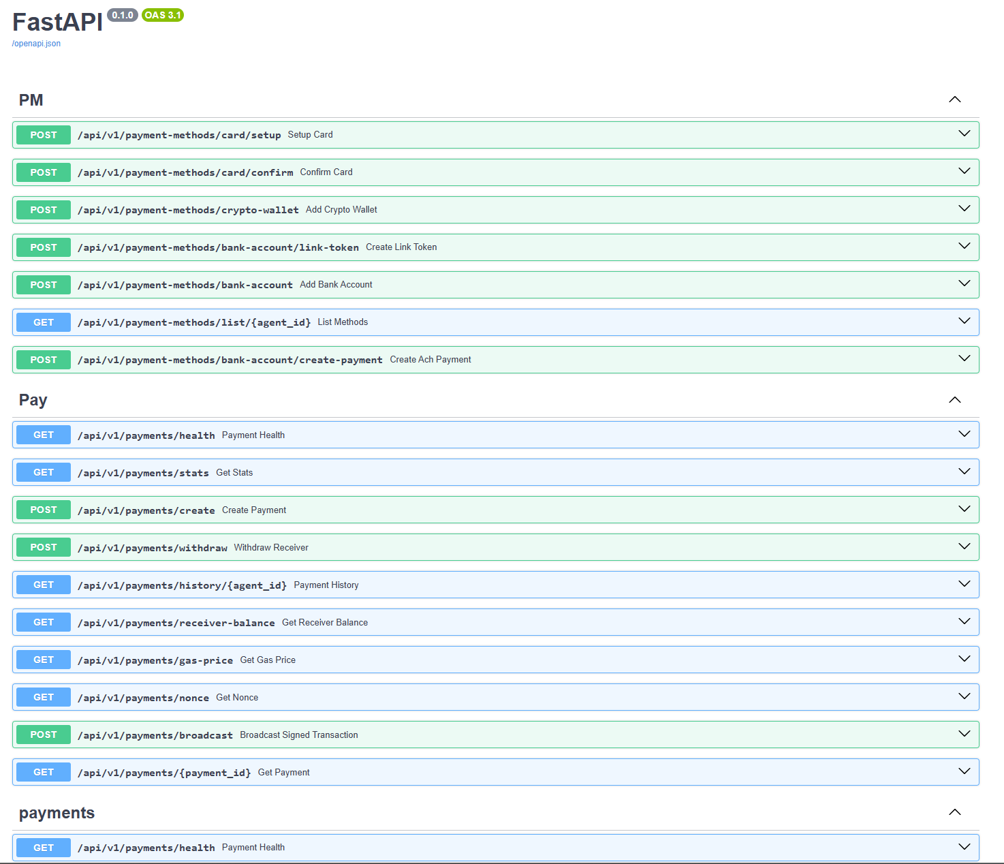Open the /openapi.json link
Image resolution: width=1004 pixels, height=864 pixels.
click(x=35, y=43)
